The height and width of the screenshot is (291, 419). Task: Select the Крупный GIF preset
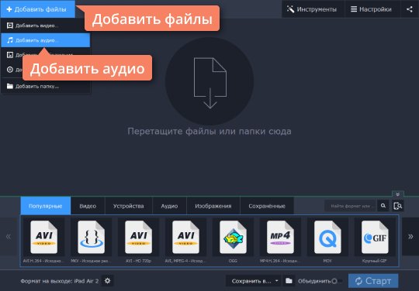pos(375,241)
